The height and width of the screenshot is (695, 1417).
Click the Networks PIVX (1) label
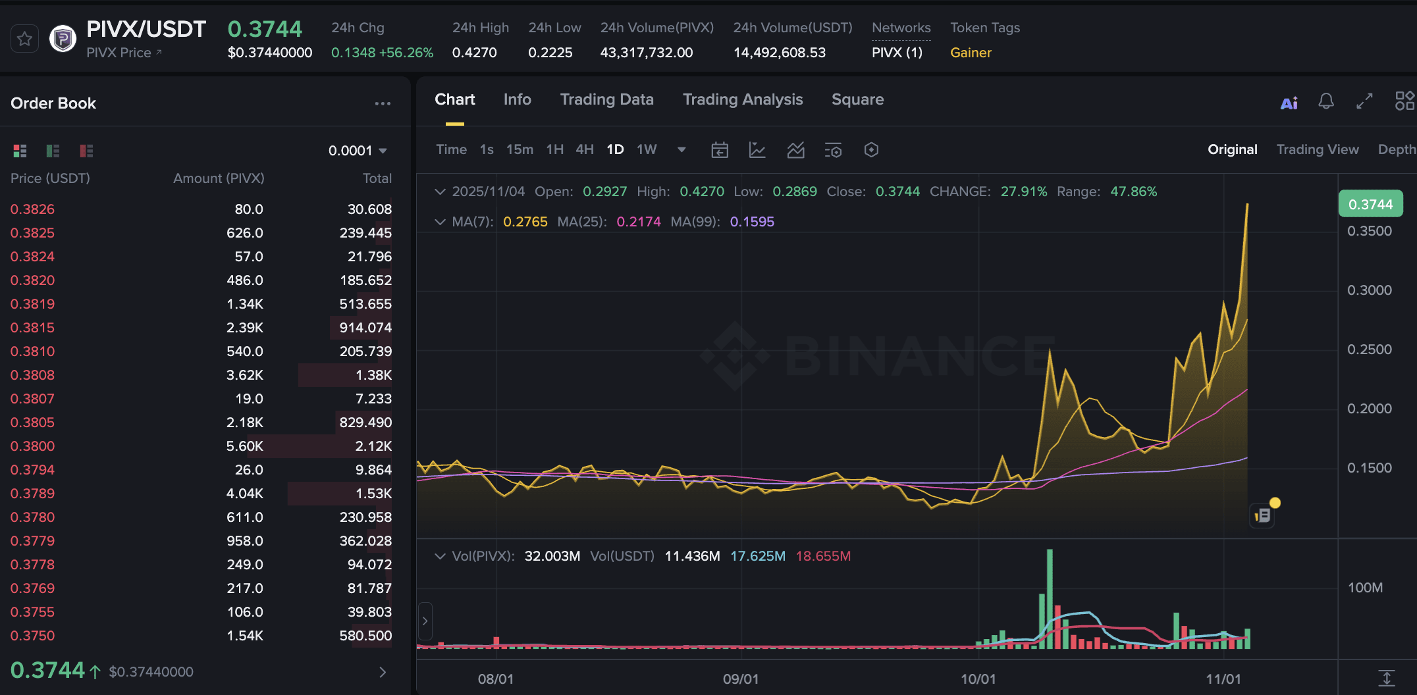[x=897, y=53]
